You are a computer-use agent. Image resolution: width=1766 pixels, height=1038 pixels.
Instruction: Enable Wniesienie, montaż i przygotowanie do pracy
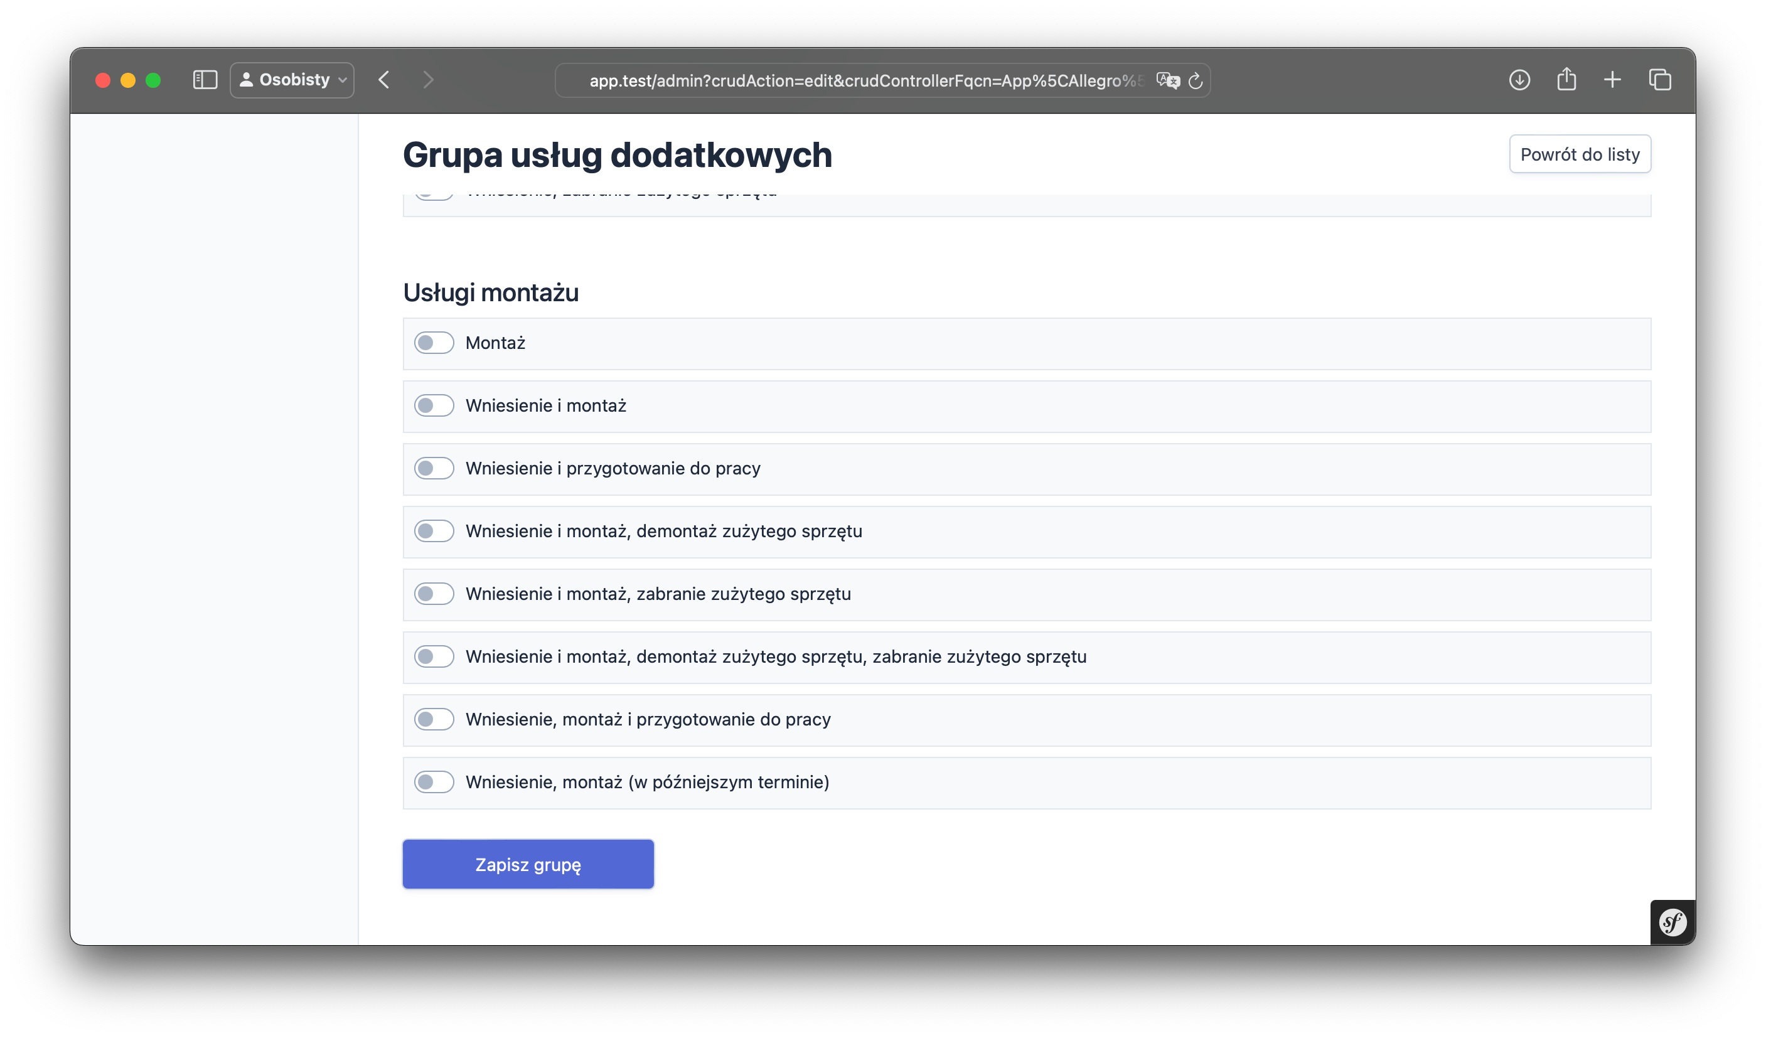pos(434,719)
